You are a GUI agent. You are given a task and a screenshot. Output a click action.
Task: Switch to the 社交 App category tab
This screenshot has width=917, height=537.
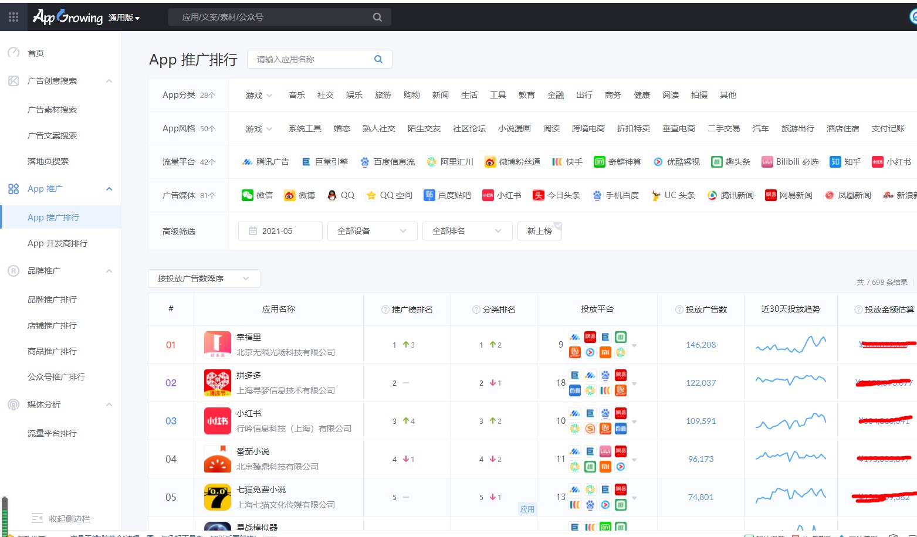325,94
